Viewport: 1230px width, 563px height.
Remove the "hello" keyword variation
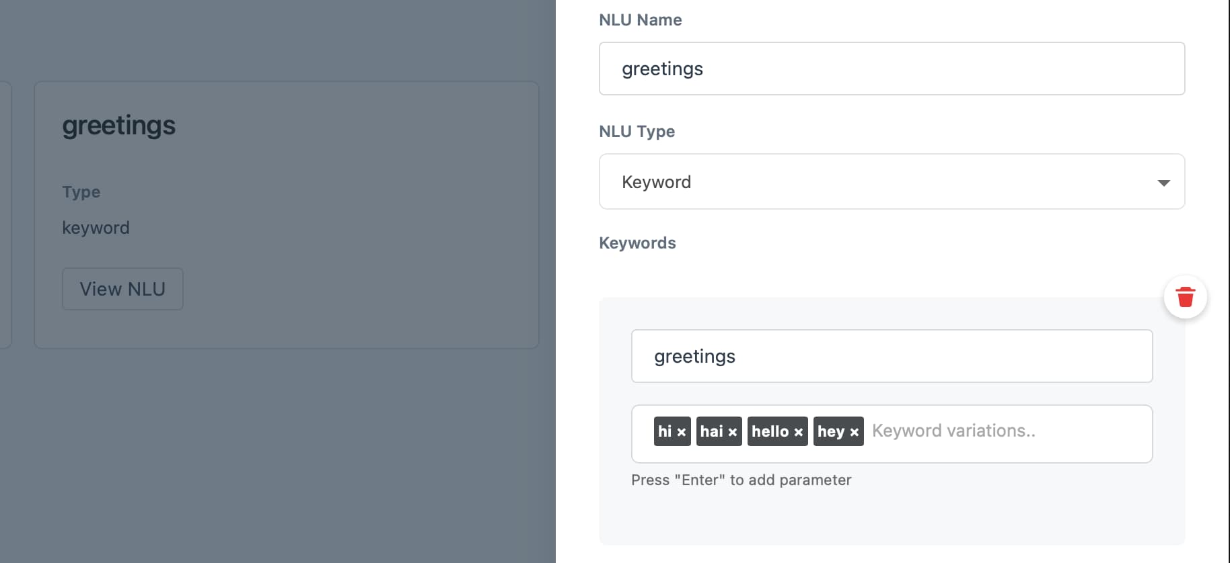pyautogui.click(x=799, y=432)
